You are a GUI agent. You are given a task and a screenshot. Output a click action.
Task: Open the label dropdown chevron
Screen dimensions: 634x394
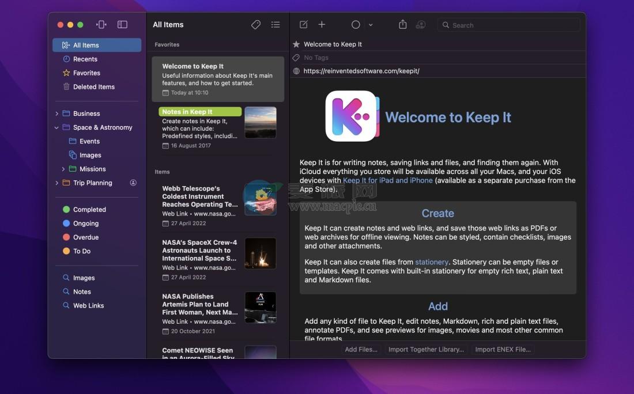pos(371,25)
